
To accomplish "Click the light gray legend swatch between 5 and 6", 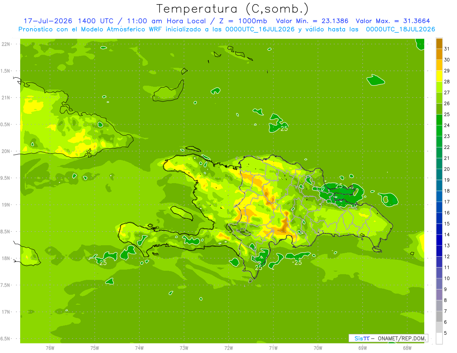I will [x=439, y=327].
